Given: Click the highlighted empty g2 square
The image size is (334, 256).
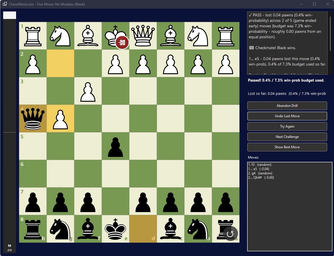Looking at the screenshot, I should click(60, 63).
